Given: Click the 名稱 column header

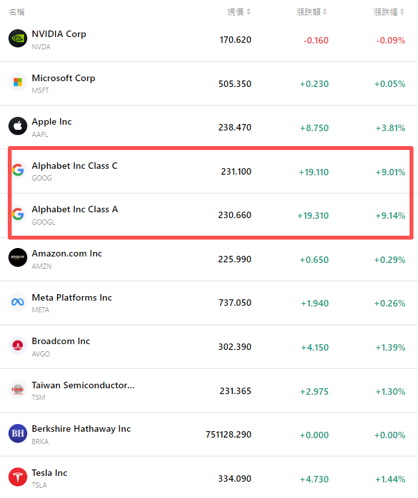Looking at the screenshot, I should [x=17, y=12].
